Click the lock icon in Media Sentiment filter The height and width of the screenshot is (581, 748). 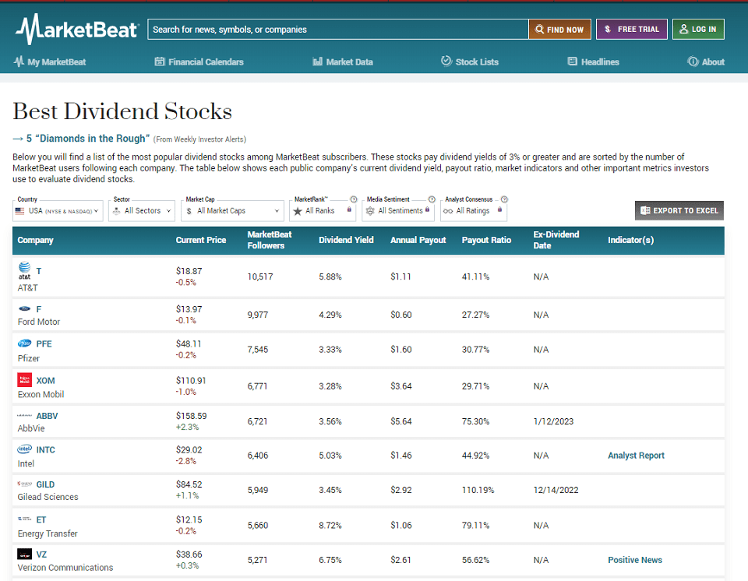click(x=428, y=210)
